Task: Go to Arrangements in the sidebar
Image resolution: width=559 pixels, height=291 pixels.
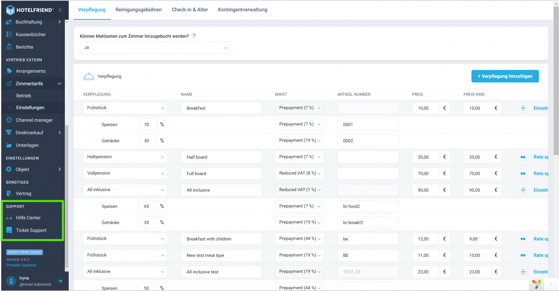Action: [31, 71]
